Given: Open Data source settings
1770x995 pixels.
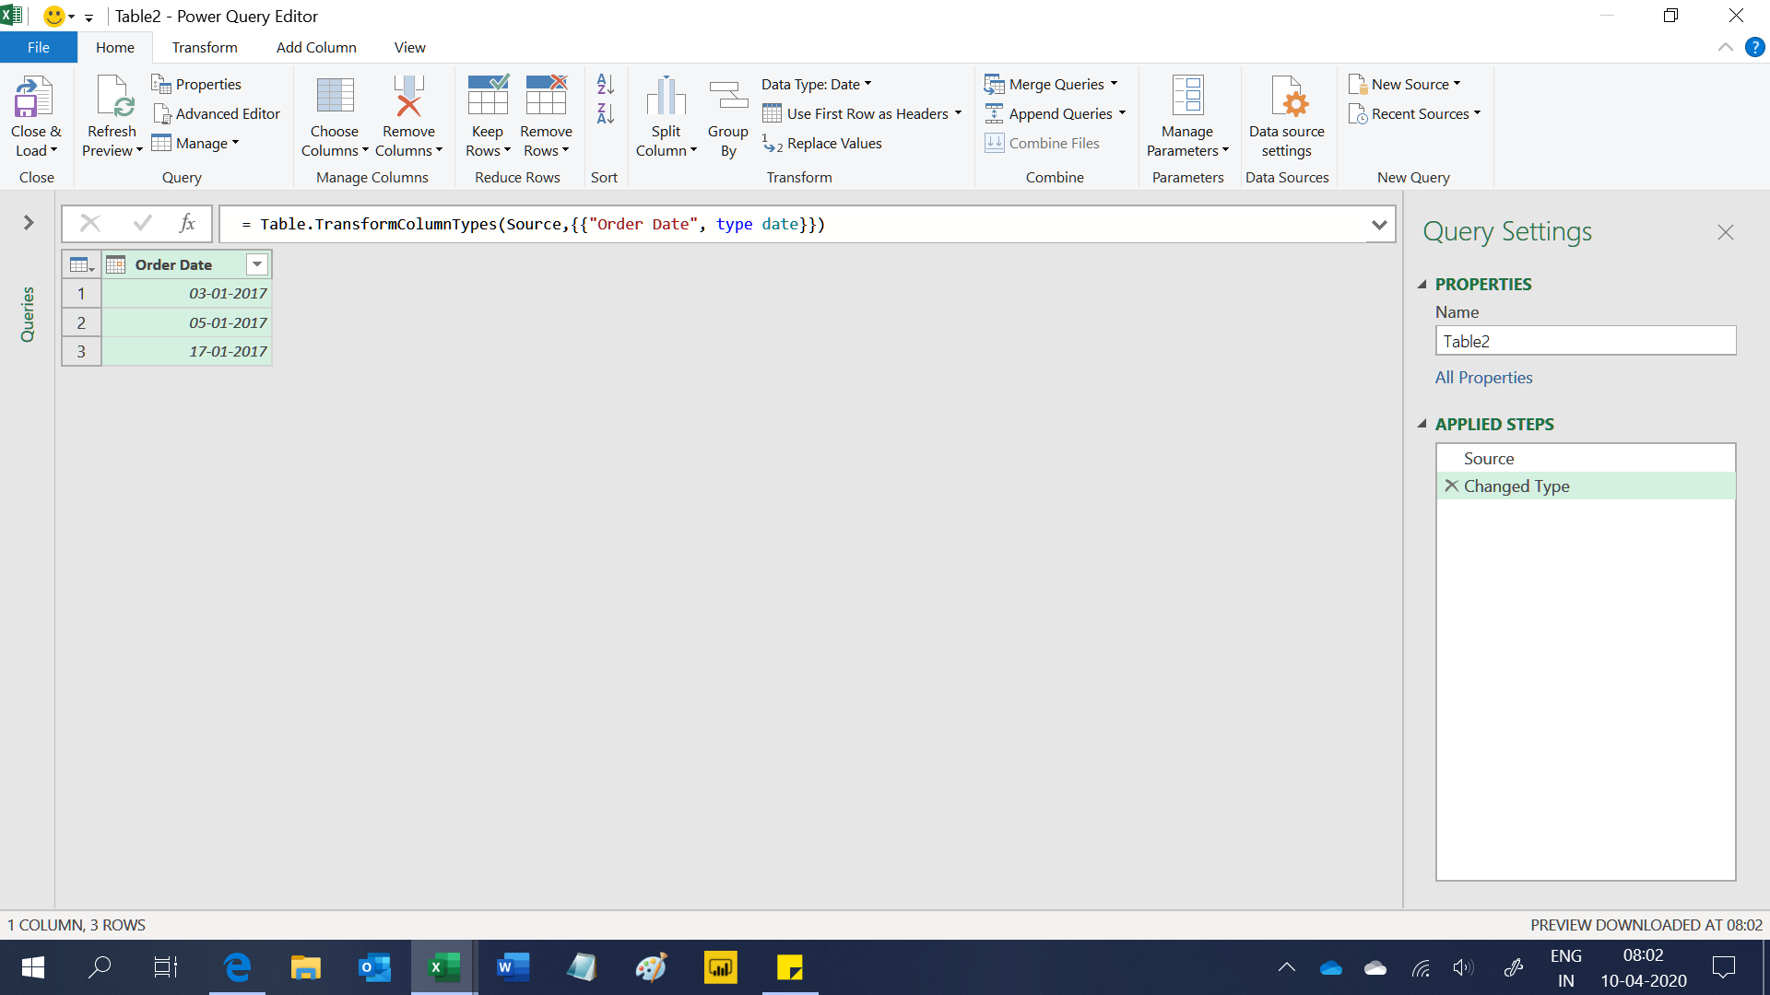Looking at the screenshot, I should click(1287, 117).
